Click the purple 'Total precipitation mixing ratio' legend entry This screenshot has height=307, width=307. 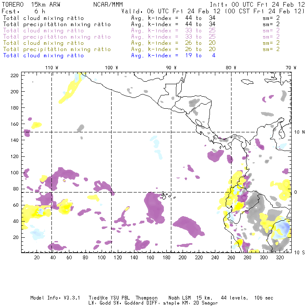click(x=57, y=37)
